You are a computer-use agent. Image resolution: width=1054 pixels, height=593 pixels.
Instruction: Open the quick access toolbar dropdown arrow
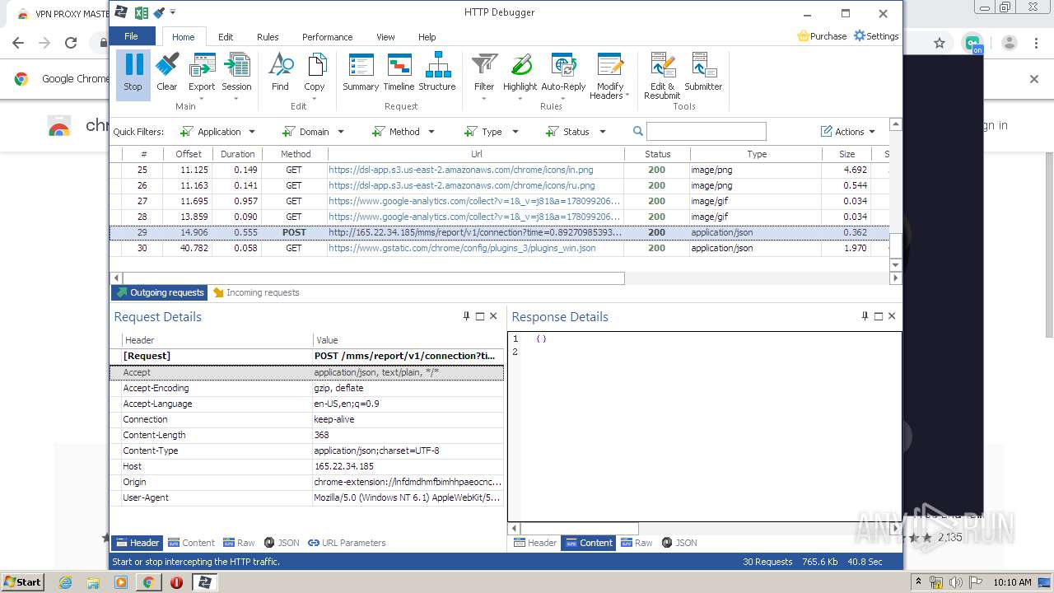pos(173,13)
